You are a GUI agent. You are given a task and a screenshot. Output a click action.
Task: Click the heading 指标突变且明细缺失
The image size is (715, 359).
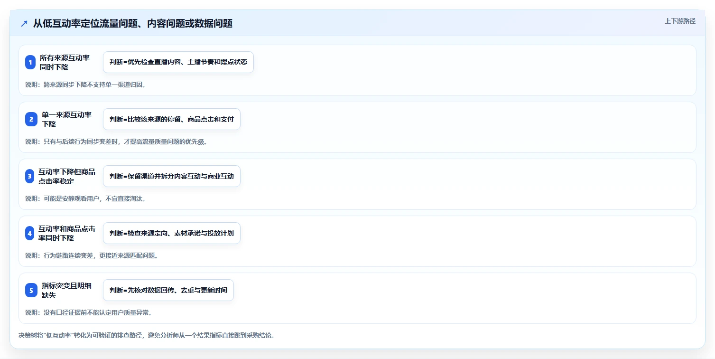coord(66,290)
